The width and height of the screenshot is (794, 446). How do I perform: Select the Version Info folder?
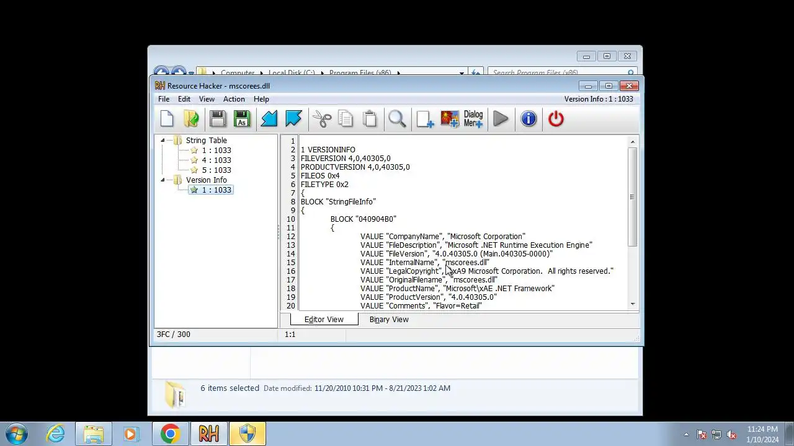pyautogui.click(x=206, y=180)
